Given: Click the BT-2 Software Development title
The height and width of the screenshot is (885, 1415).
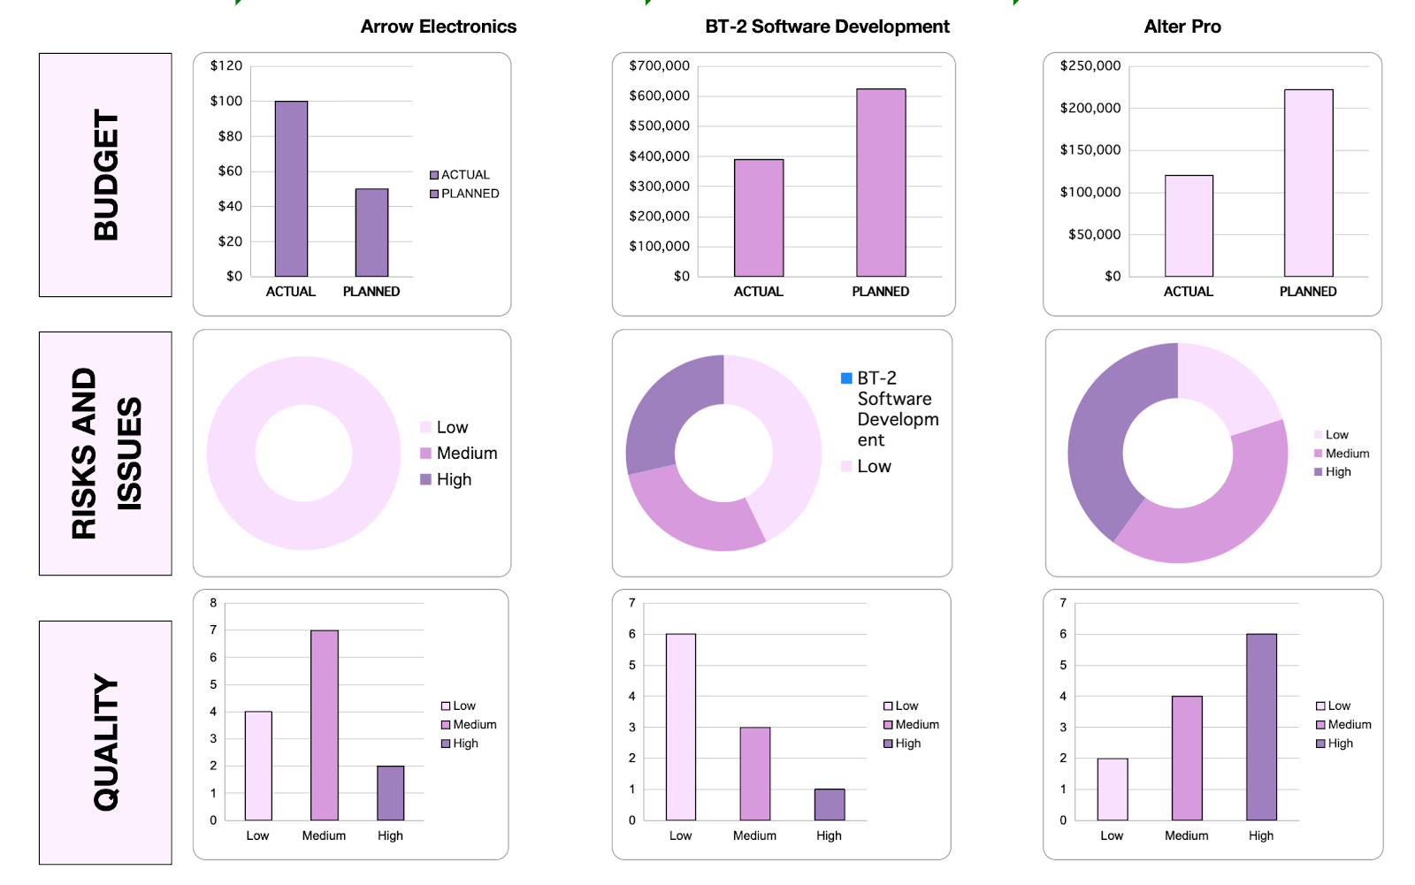Looking at the screenshot, I should pyautogui.click(x=827, y=27).
